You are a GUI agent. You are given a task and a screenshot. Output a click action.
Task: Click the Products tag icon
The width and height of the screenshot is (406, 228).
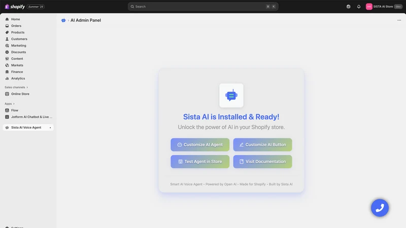tap(7, 32)
